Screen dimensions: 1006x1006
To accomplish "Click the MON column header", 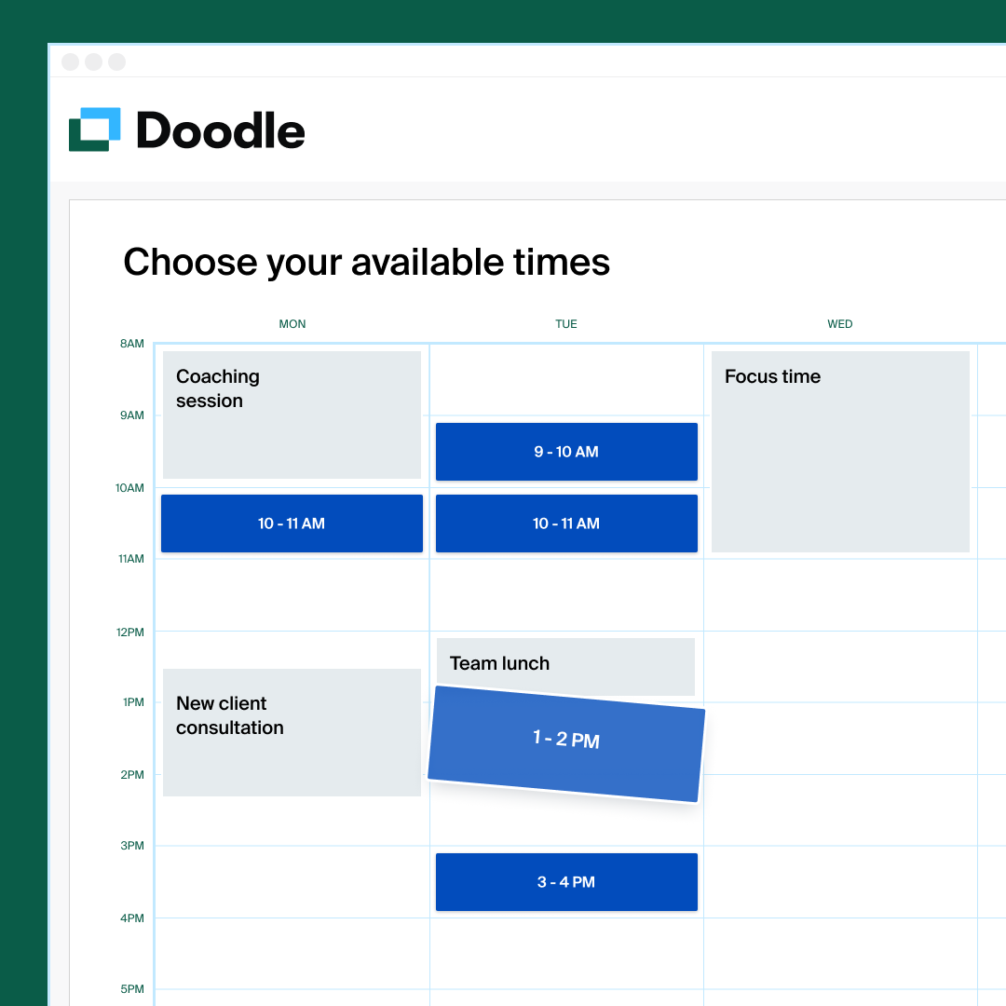I will click(292, 324).
